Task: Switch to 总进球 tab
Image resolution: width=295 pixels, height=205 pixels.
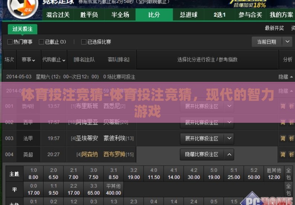Action: pos(189,15)
